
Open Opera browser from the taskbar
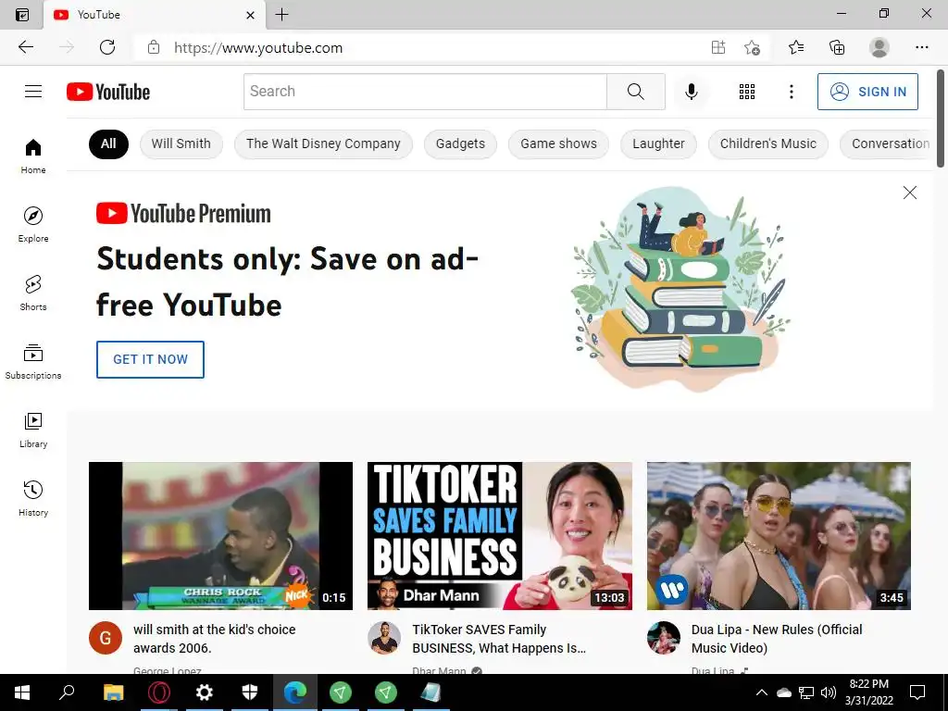[159, 692]
